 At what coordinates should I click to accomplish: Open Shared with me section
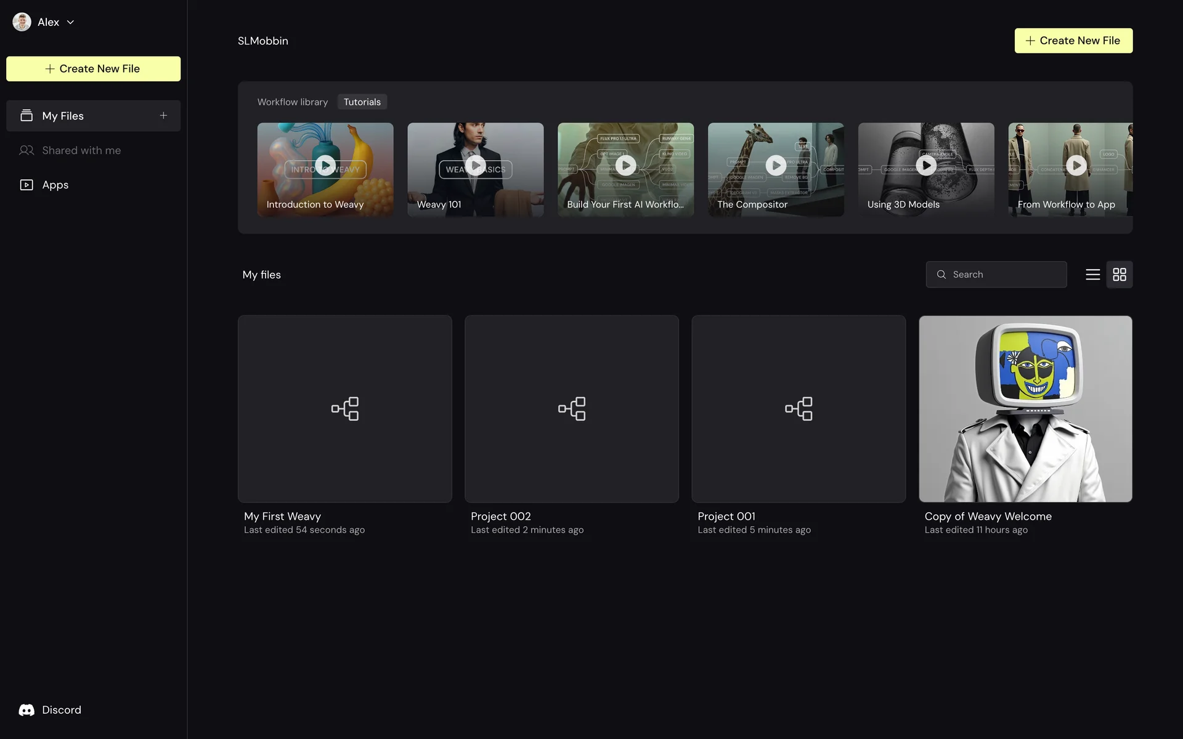[x=81, y=150]
